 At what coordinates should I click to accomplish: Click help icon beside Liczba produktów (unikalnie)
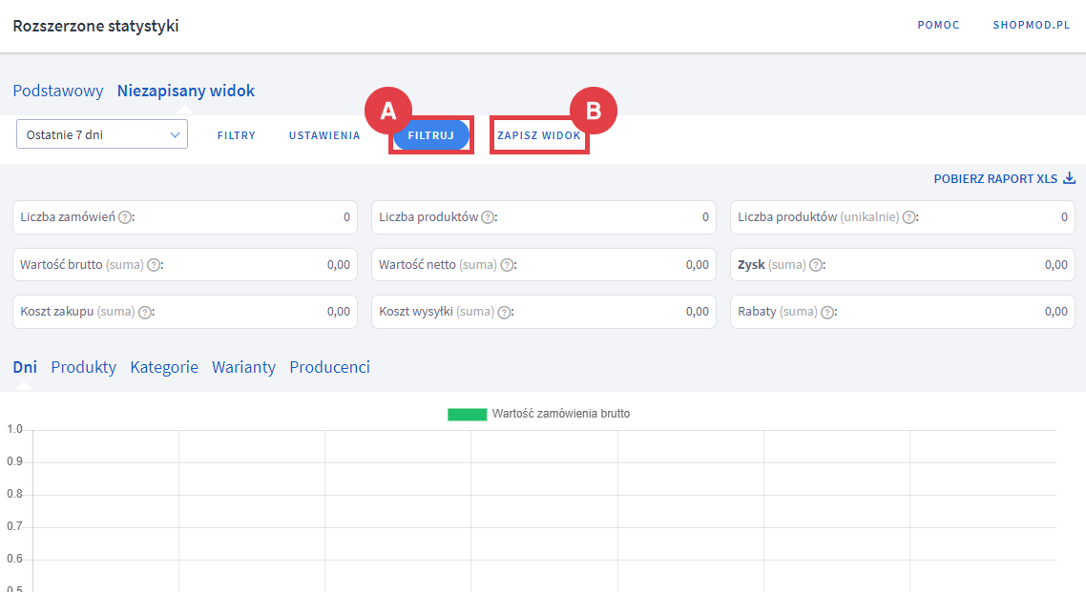click(909, 217)
